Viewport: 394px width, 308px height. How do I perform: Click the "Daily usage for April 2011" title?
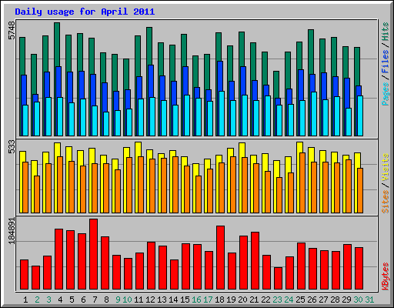coord(85,12)
